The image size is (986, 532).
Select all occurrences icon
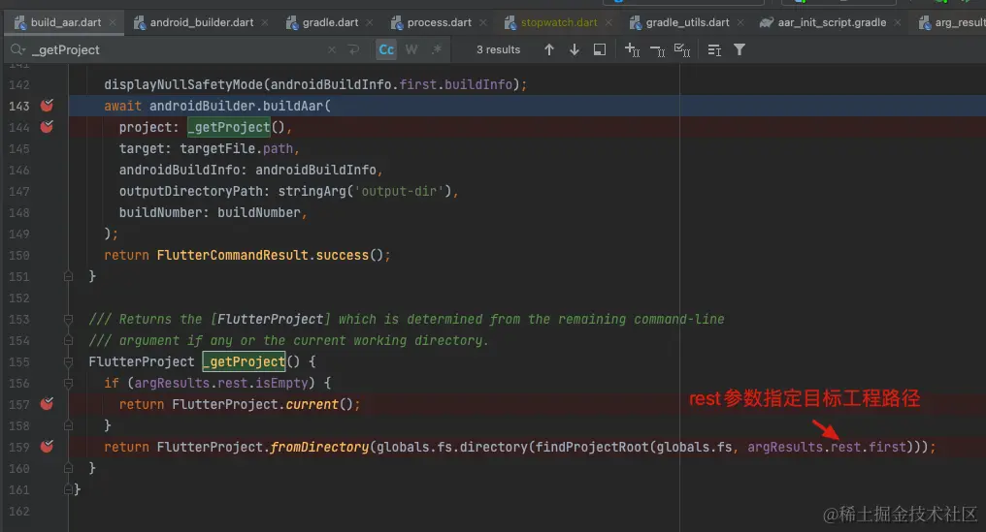click(682, 49)
